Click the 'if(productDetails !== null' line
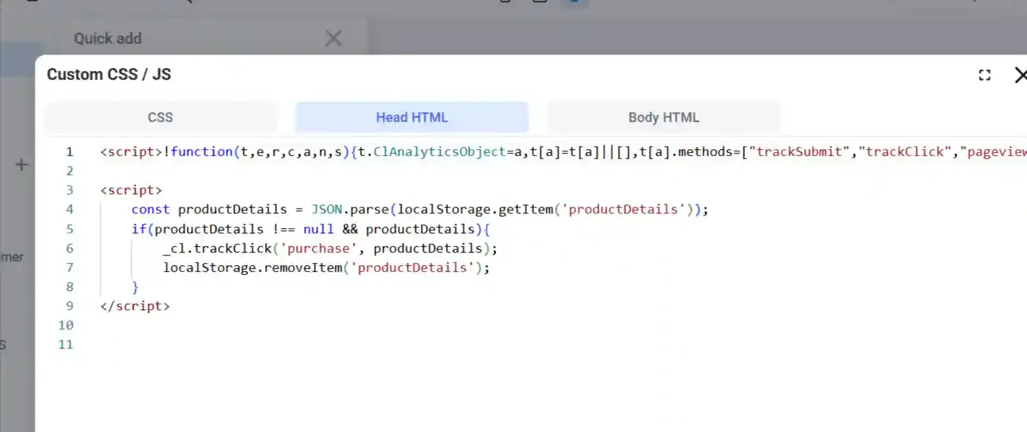Image resolution: width=1027 pixels, height=432 pixels. (x=311, y=229)
